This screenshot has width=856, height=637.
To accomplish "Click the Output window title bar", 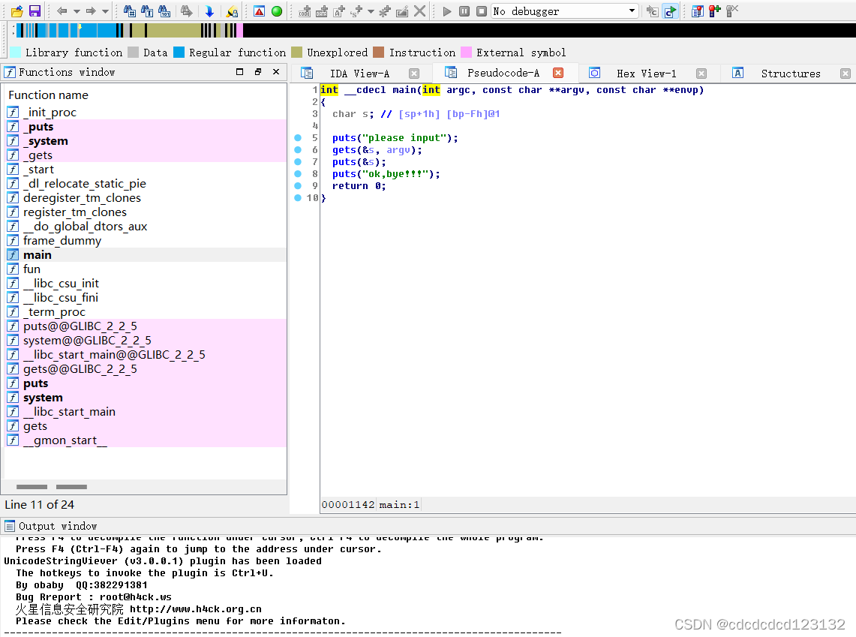I will (x=428, y=526).
